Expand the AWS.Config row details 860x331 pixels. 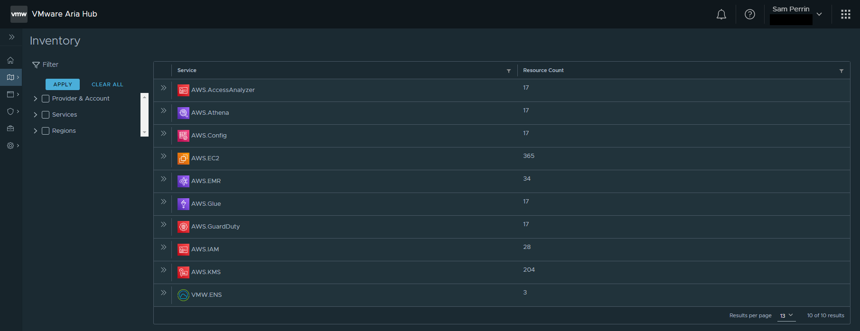[163, 133]
